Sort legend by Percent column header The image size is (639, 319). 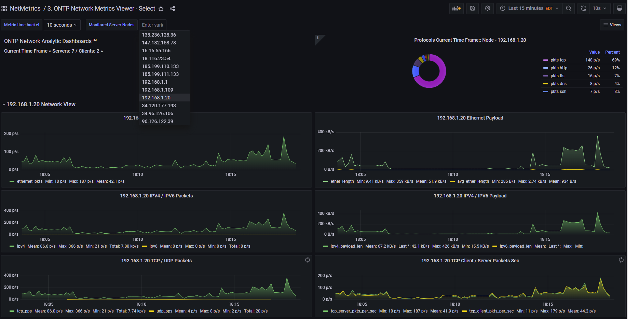click(612, 52)
